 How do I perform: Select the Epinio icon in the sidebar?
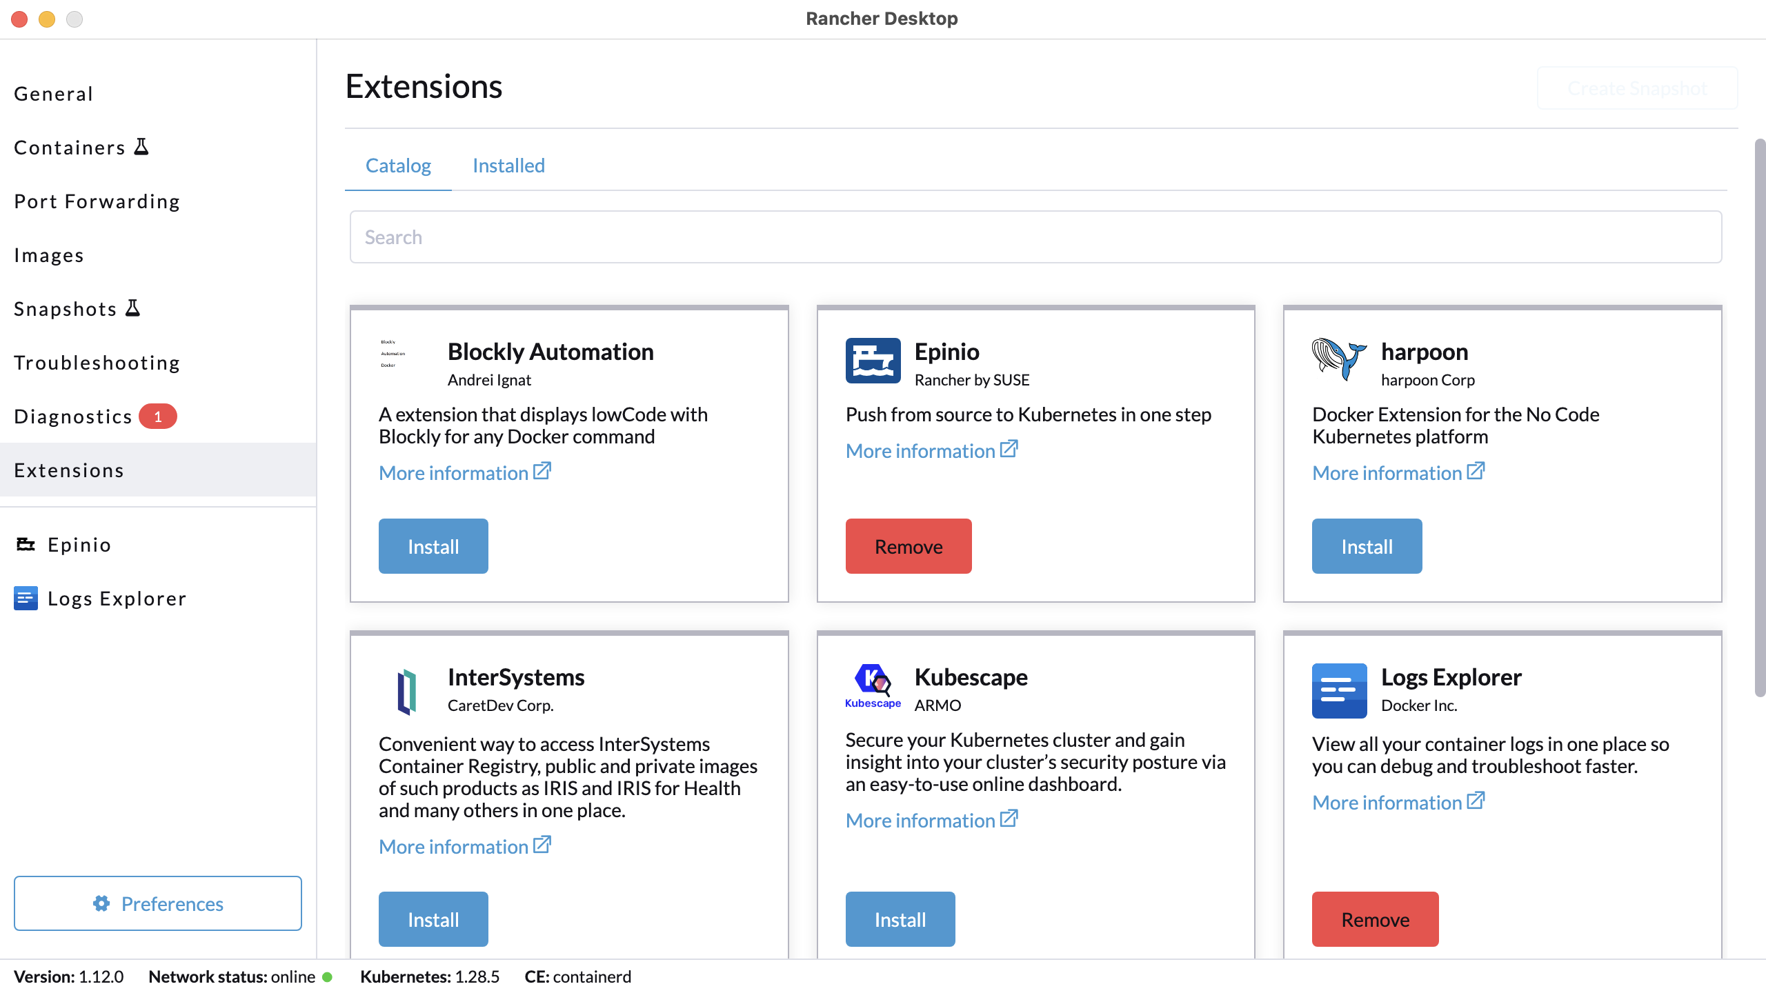pyautogui.click(x=26, y=544)
